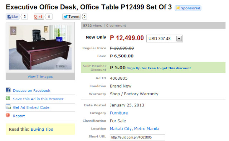Click the embed code icon
This screenshot has width=229, height=141.
[8, 107]
